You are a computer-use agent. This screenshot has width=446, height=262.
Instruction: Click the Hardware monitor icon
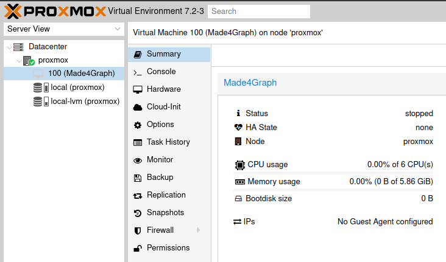tap(137, 89)
